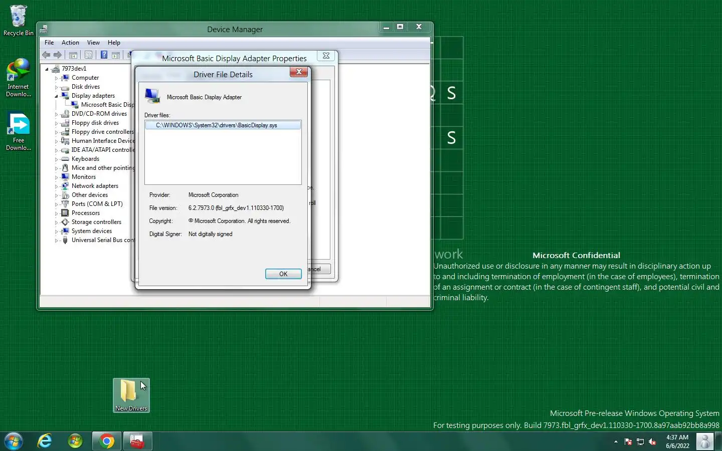Select the Internet Download Manager desktop shortcut
The image size is (722, 451).
click(x=19, y=78)
